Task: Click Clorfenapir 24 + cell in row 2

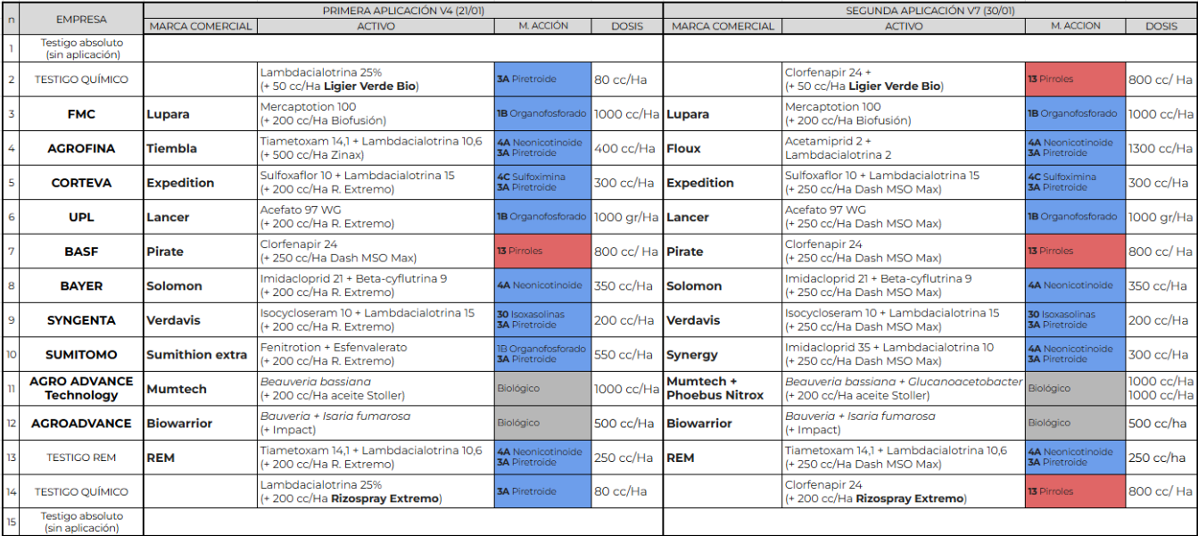Action: 904,79
